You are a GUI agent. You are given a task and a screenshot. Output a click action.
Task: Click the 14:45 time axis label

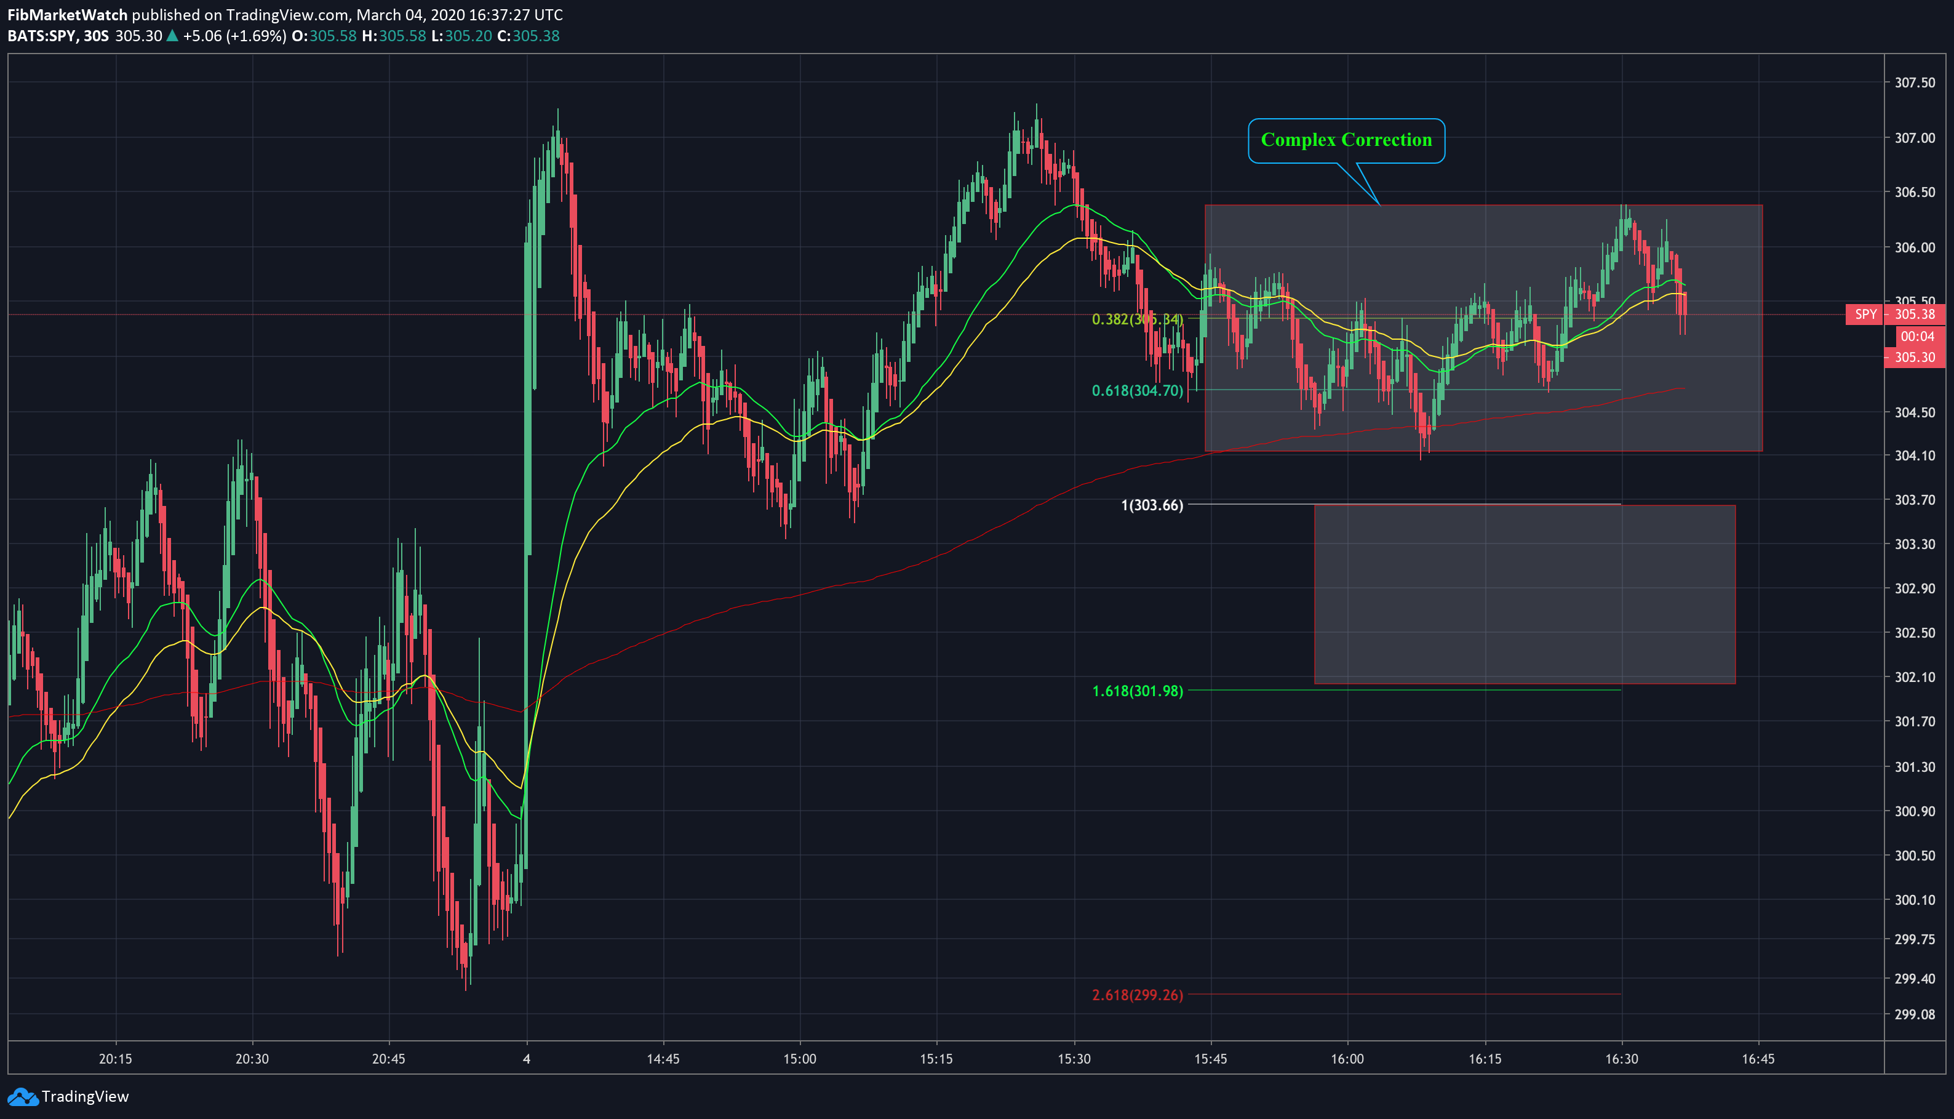pyautogui.click(x=663, y=1059)
